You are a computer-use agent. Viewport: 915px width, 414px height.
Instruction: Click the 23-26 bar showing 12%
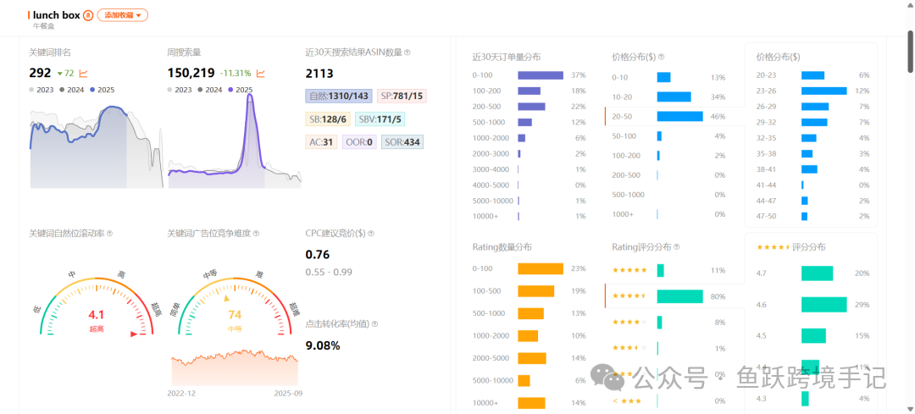tap(824, 91)
